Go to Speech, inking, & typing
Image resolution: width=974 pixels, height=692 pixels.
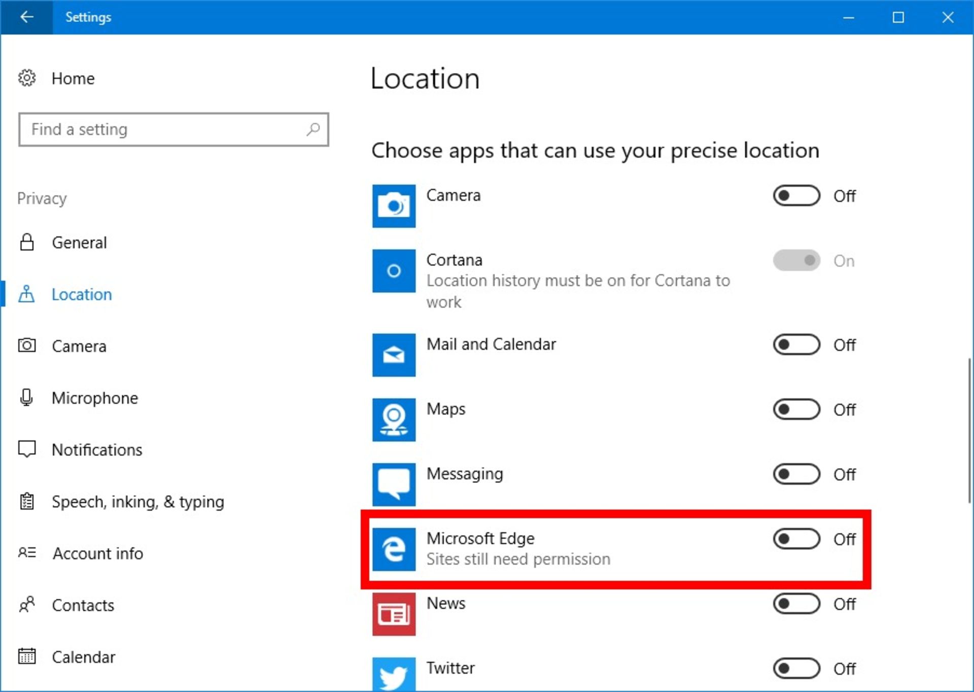(x=137, y=502)
